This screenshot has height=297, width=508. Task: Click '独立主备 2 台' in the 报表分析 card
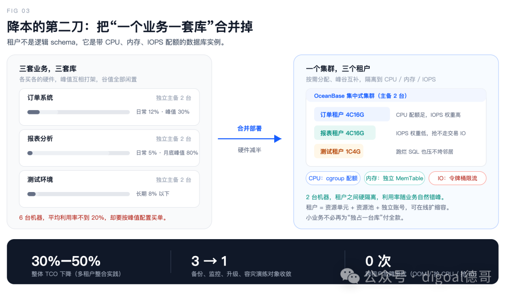174,139
